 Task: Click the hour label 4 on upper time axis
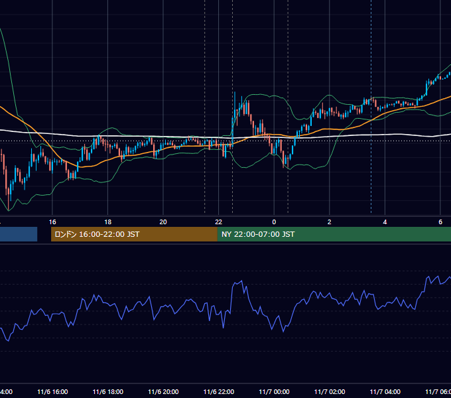(x=385, y=222)
